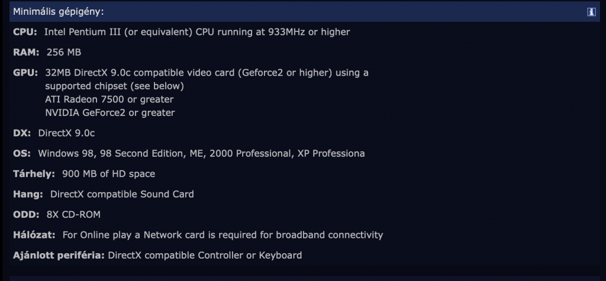Click the "256 MB" RAM value
This screenshot has height=281, width=606.
click(x=63, y=52)
